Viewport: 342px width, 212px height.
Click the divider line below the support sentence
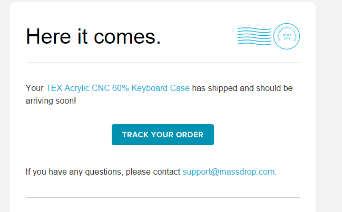pyautogui.click(x=163, y=198)
